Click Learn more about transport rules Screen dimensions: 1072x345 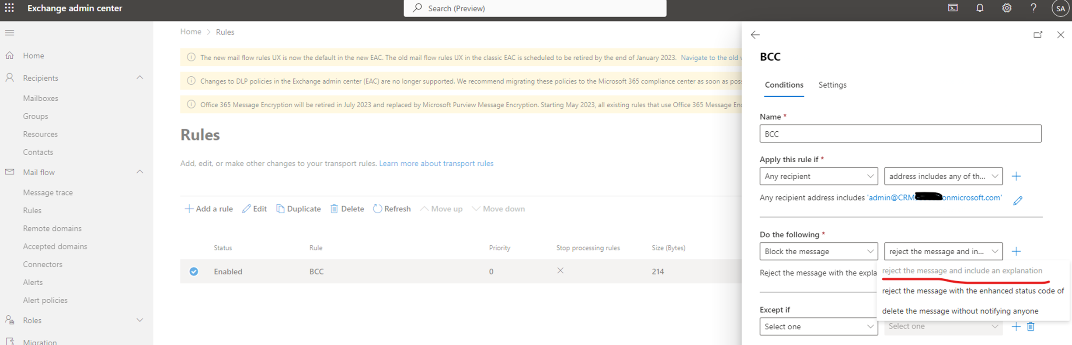(x=436, y=163)
